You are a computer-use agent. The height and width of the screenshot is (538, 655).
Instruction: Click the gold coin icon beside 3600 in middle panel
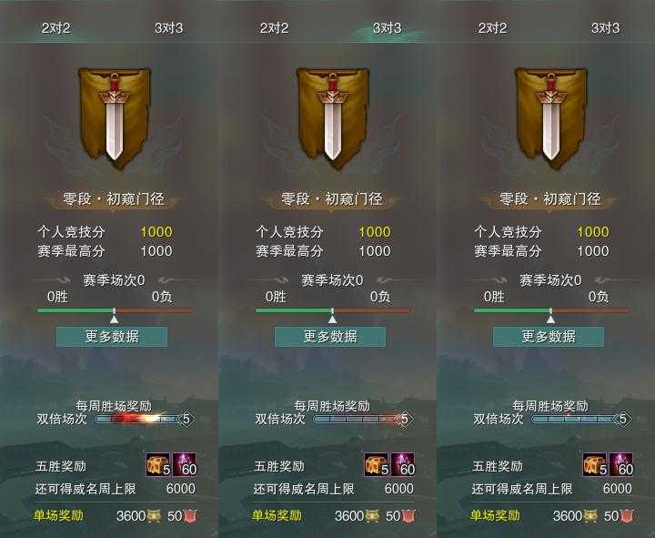372,516
